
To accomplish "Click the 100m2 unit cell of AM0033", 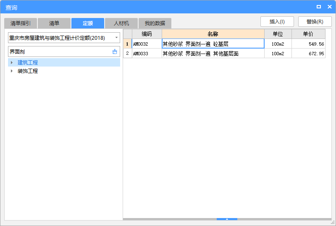I will click(x=278, y=53).
